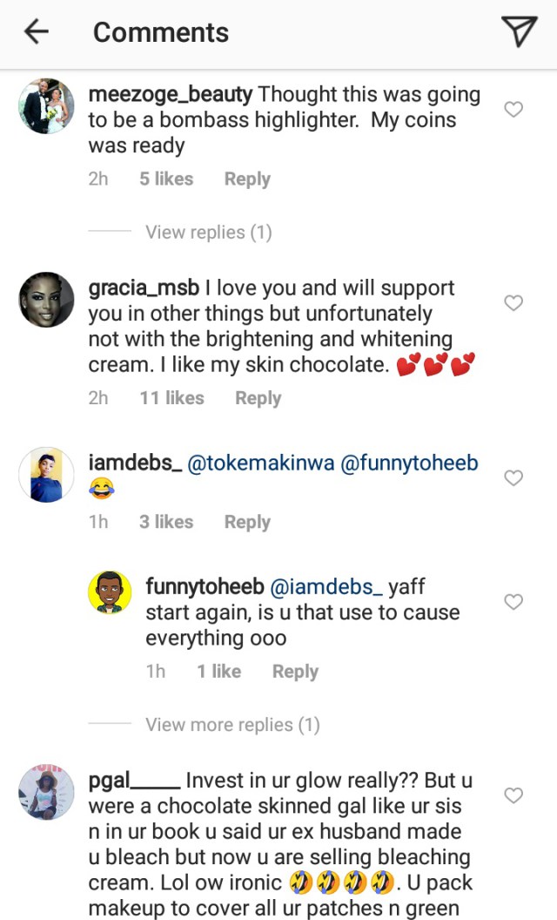The image size is (557, 920).
Task: Open pgal's profile avatar
Action: click(x=45, y=793)
